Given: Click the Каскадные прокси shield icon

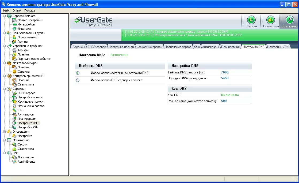Looking at the screenshot, I should coord(14,102).
